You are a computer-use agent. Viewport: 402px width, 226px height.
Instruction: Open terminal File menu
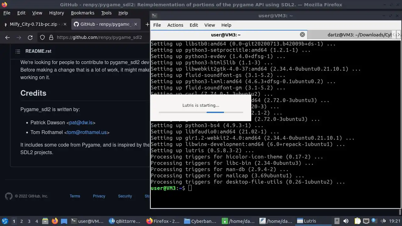[157, 25]
